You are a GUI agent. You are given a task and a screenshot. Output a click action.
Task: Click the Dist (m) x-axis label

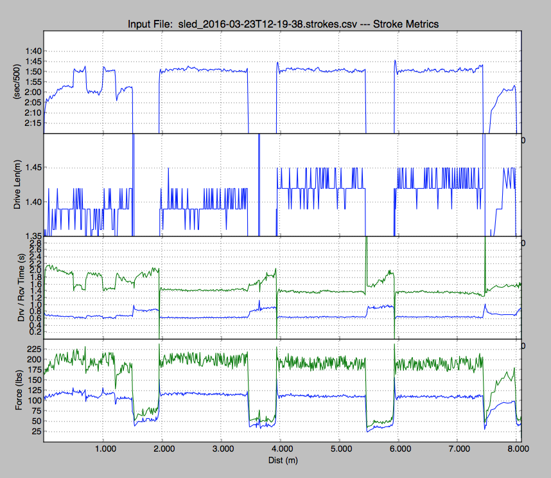coord(282,460)
